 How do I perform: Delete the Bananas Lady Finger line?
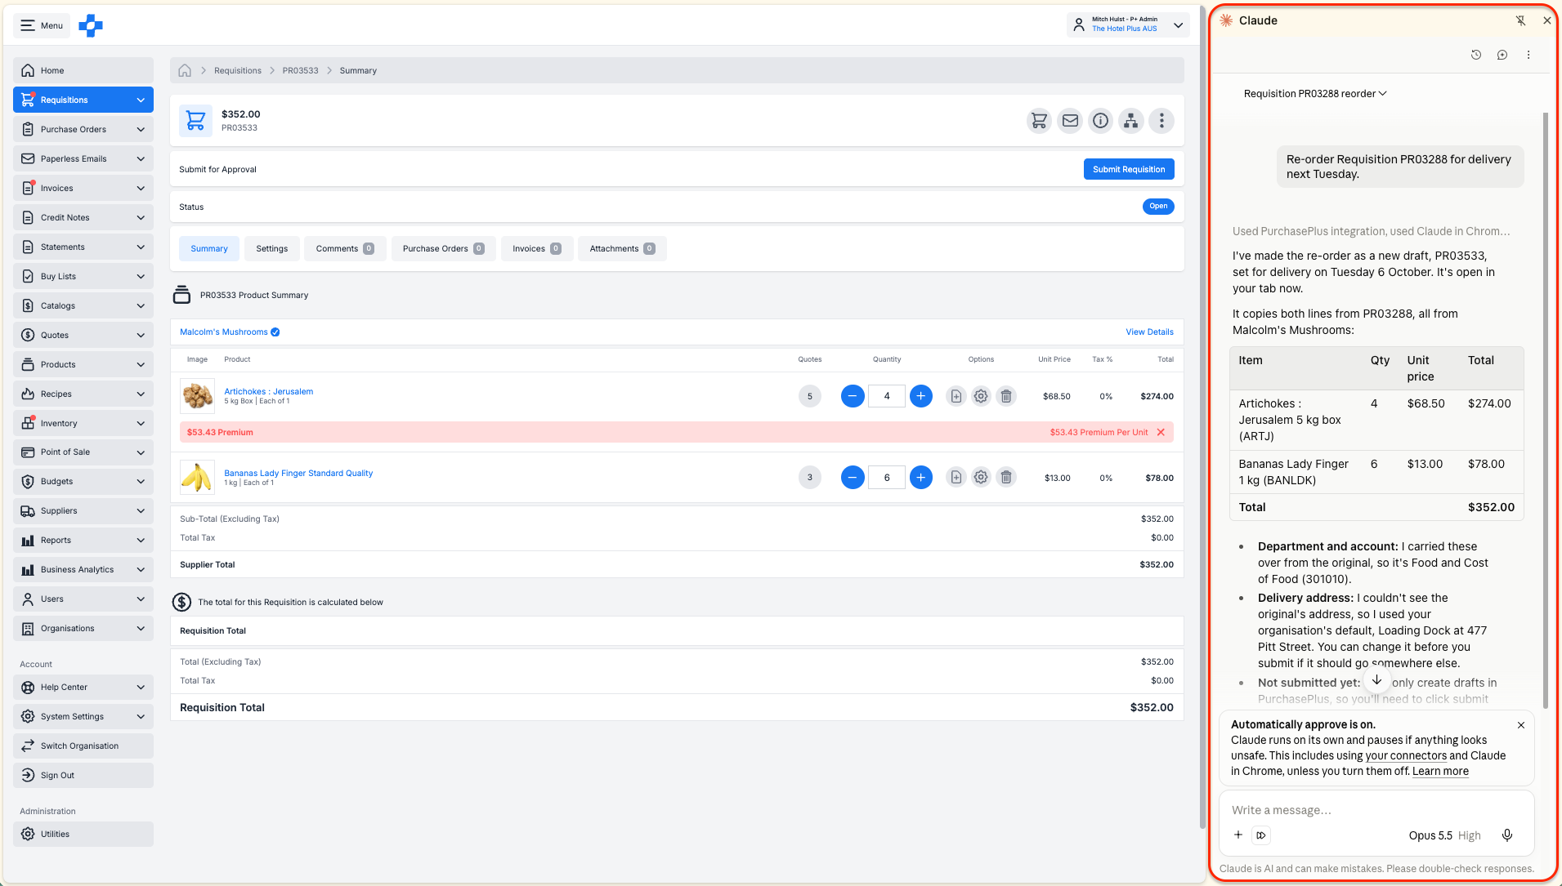click(x=1006, y=477)
